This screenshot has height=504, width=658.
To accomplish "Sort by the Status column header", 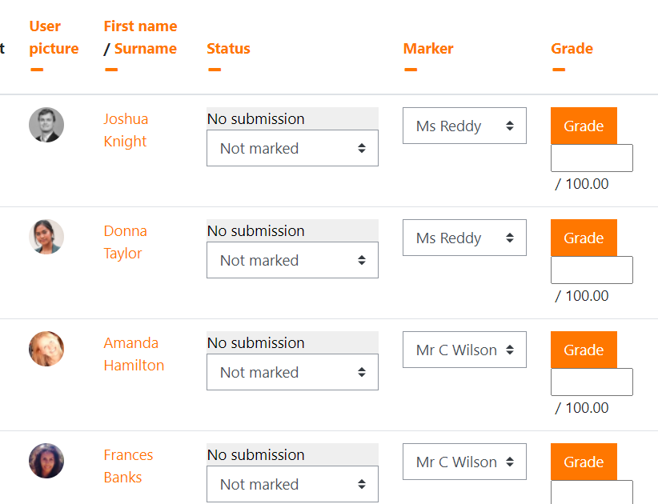I will [x=228, y=49].
